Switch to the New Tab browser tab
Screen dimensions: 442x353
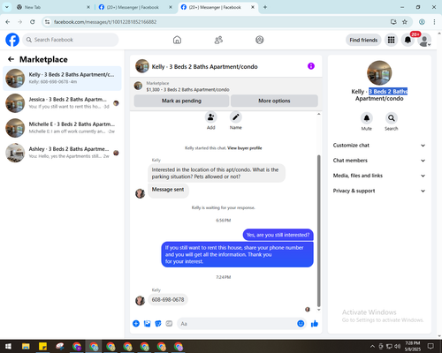(53, 7)
